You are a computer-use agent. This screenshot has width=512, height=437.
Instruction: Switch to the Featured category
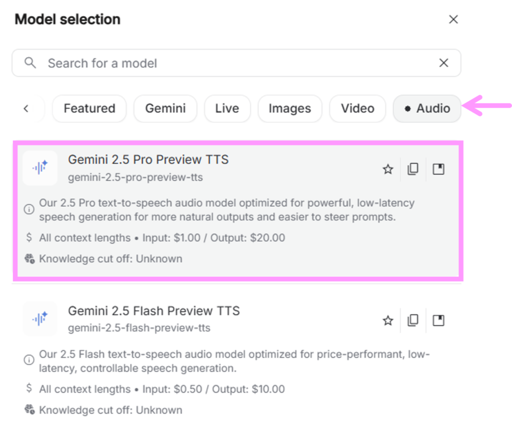[x=89, y=108]
